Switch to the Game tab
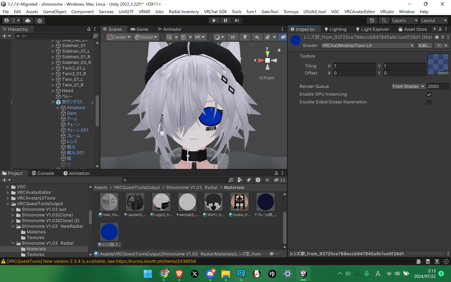Viewport: 451px width, 282px height. [x=139, y=29]
